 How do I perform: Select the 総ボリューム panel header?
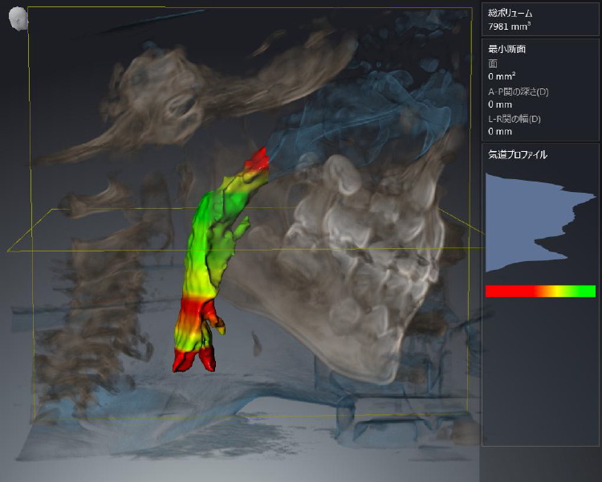pyautogui.click(x=510, y=14)
